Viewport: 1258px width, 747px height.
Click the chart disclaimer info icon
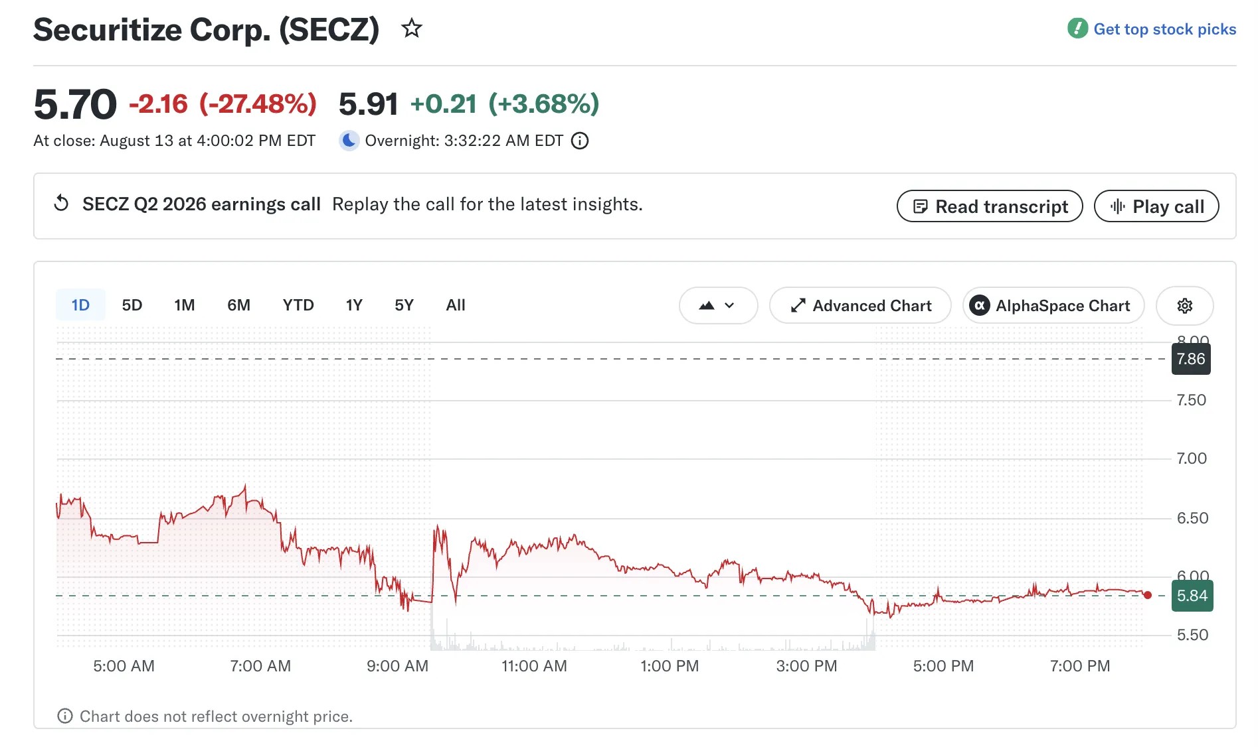[x=65, y=716]
